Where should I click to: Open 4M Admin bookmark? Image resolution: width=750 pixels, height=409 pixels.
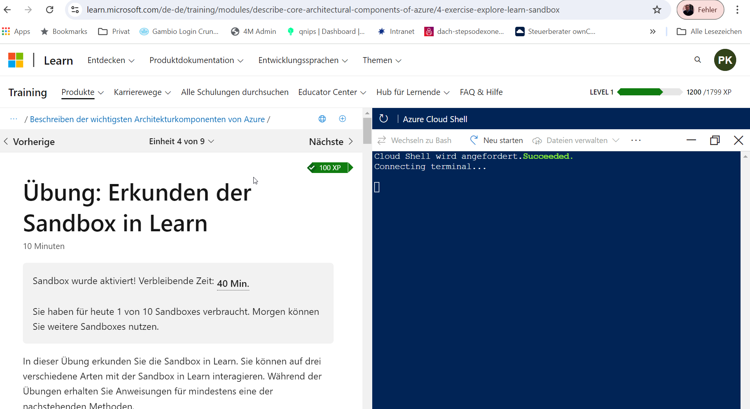(253, 32)
